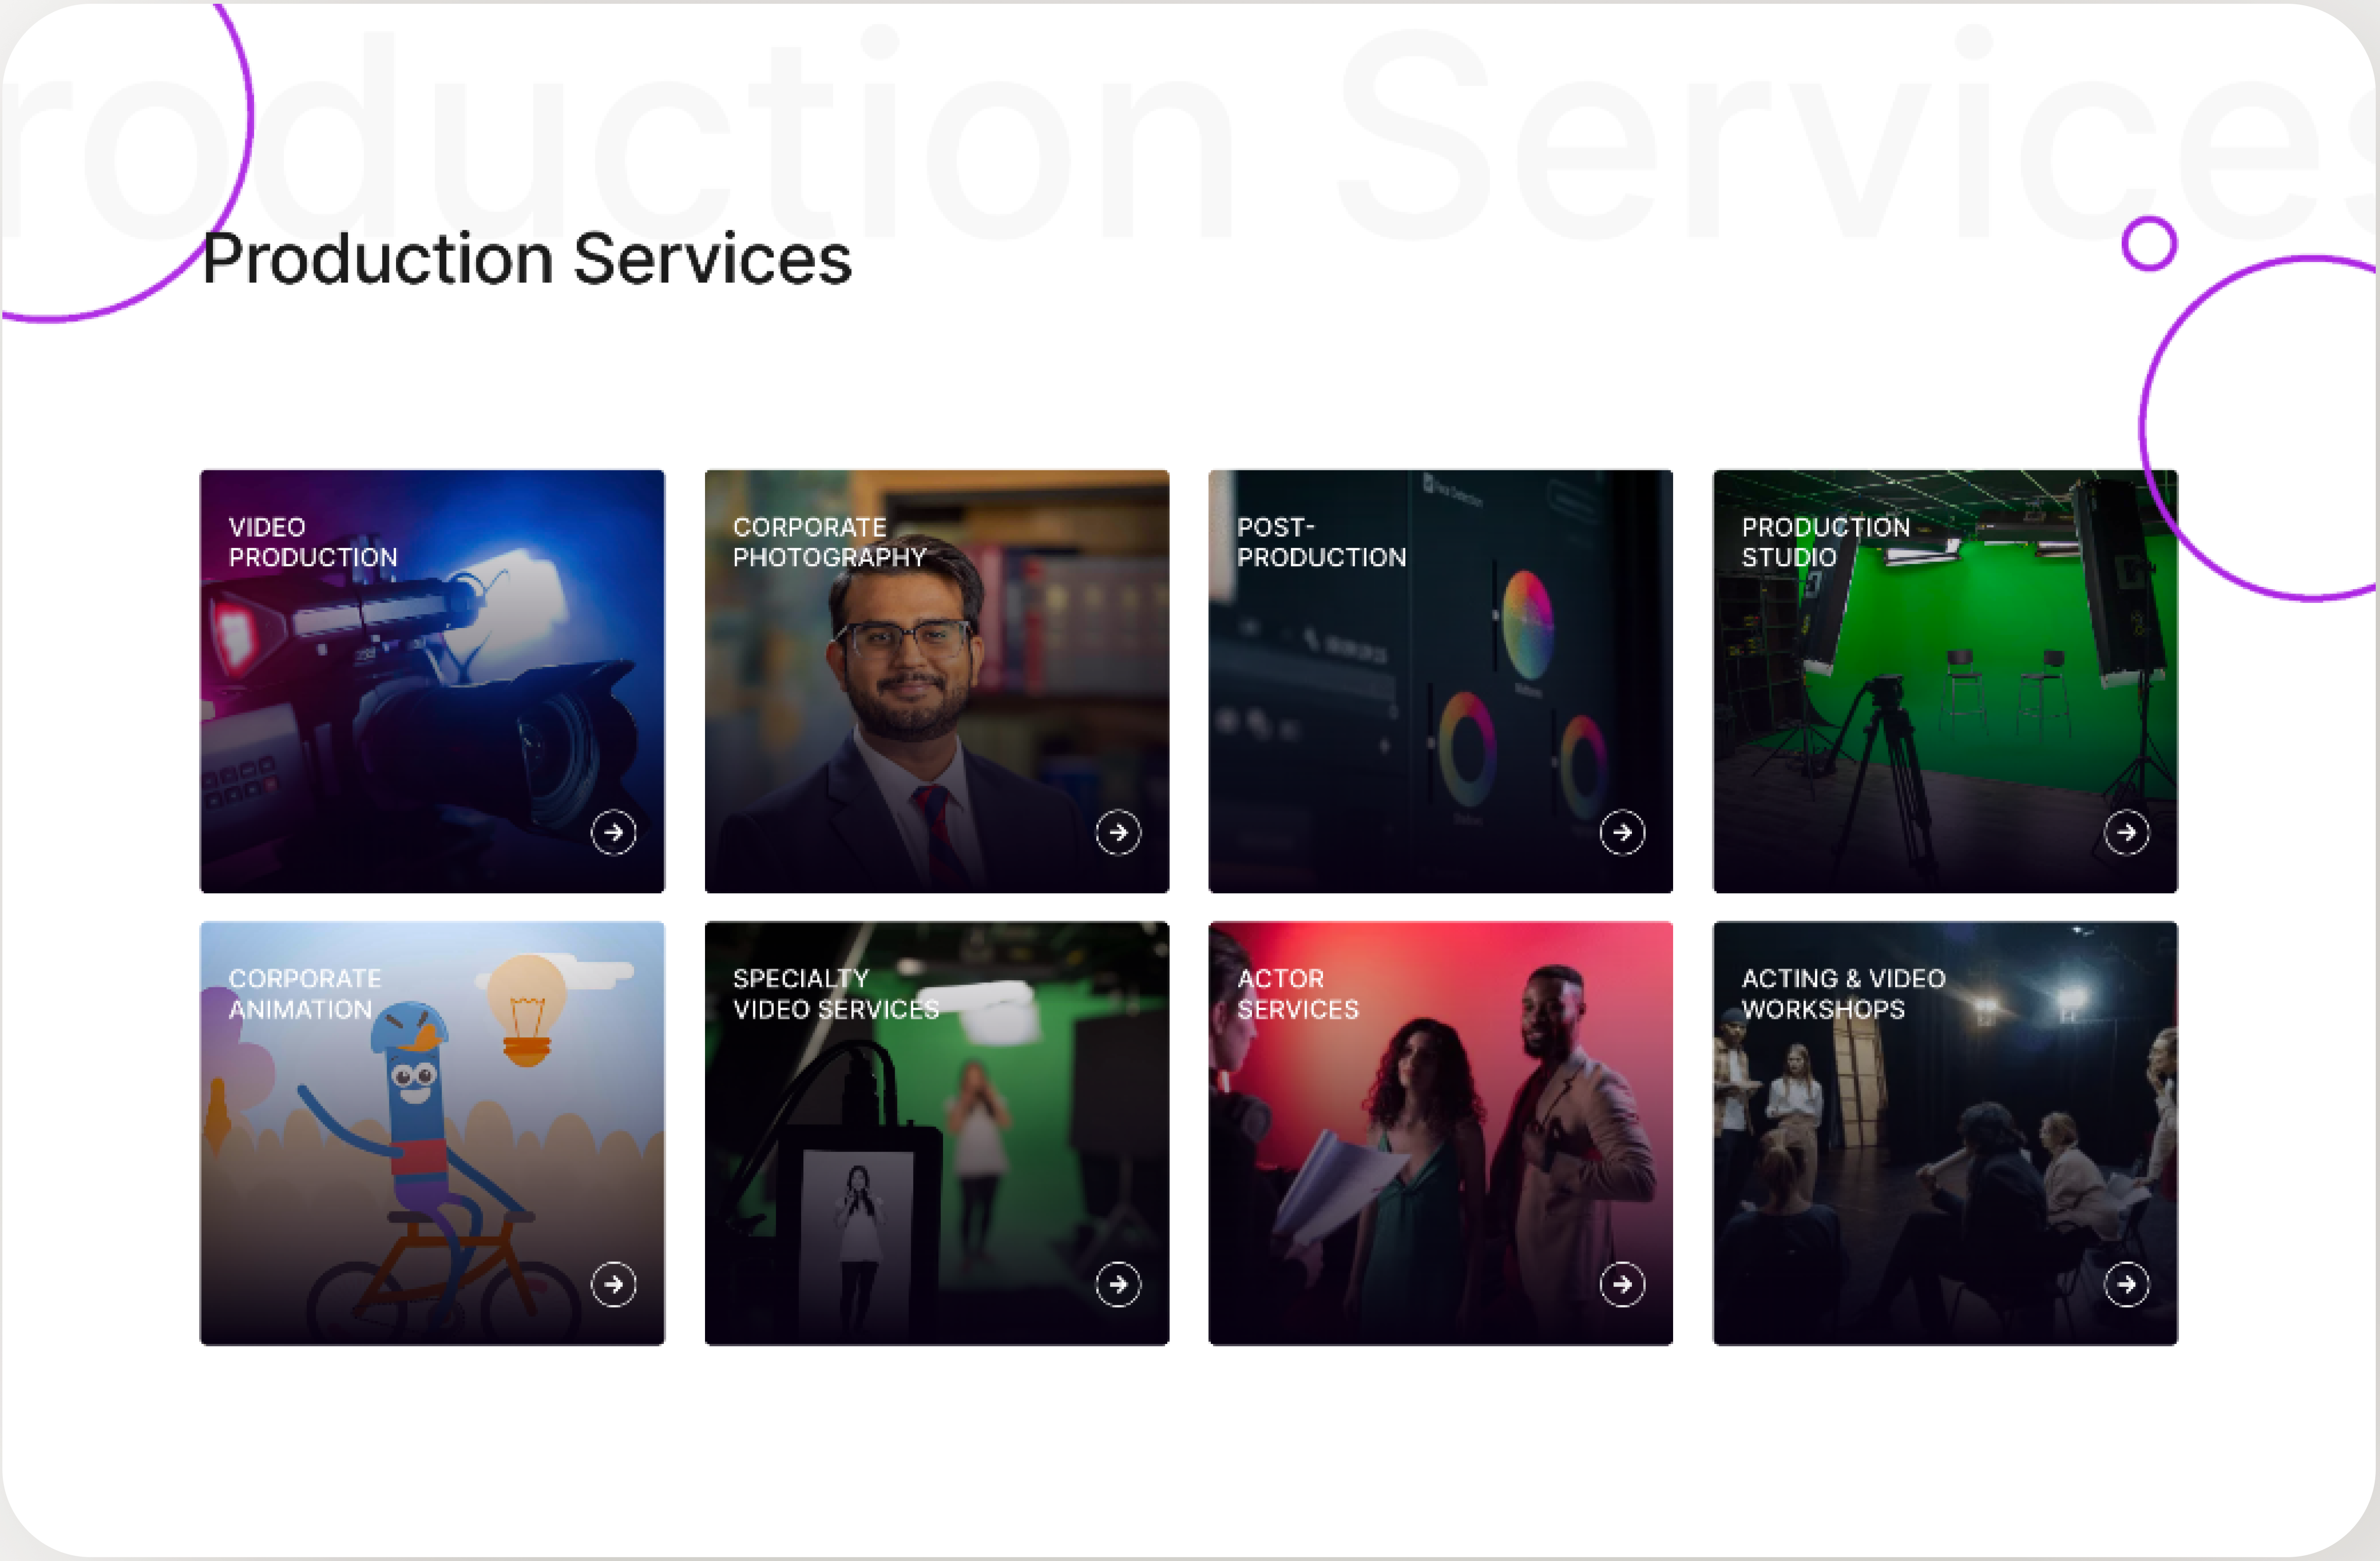2380x1561 pixels.
Task: Click the arrow icon on Actor Services card
Action: [1622, 1284]
